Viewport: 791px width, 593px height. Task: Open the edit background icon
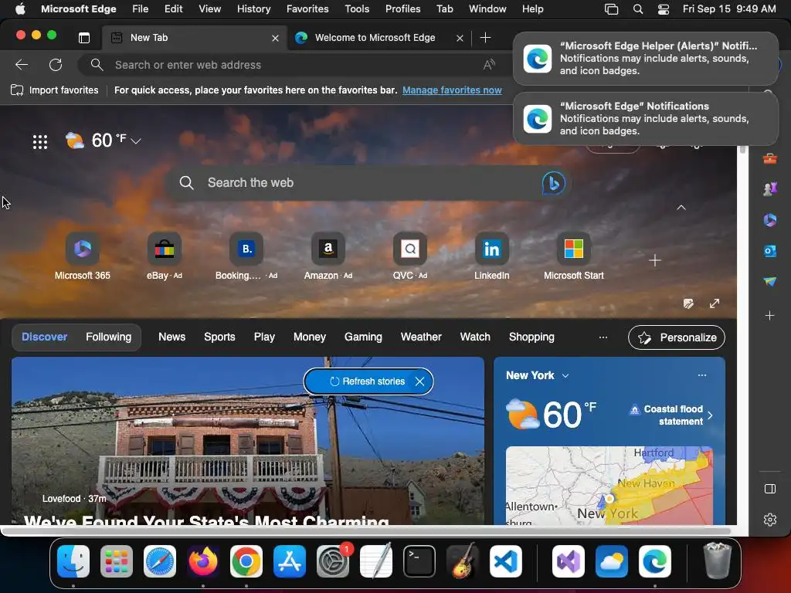[688, 303]
